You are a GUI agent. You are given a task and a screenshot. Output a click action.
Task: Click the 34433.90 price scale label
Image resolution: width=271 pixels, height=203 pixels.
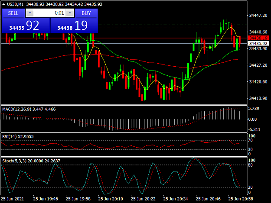pos(258,48)
